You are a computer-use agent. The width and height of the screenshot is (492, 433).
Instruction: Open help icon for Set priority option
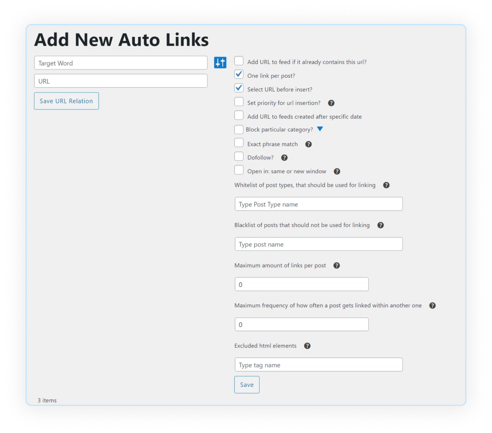click(331, 103)
